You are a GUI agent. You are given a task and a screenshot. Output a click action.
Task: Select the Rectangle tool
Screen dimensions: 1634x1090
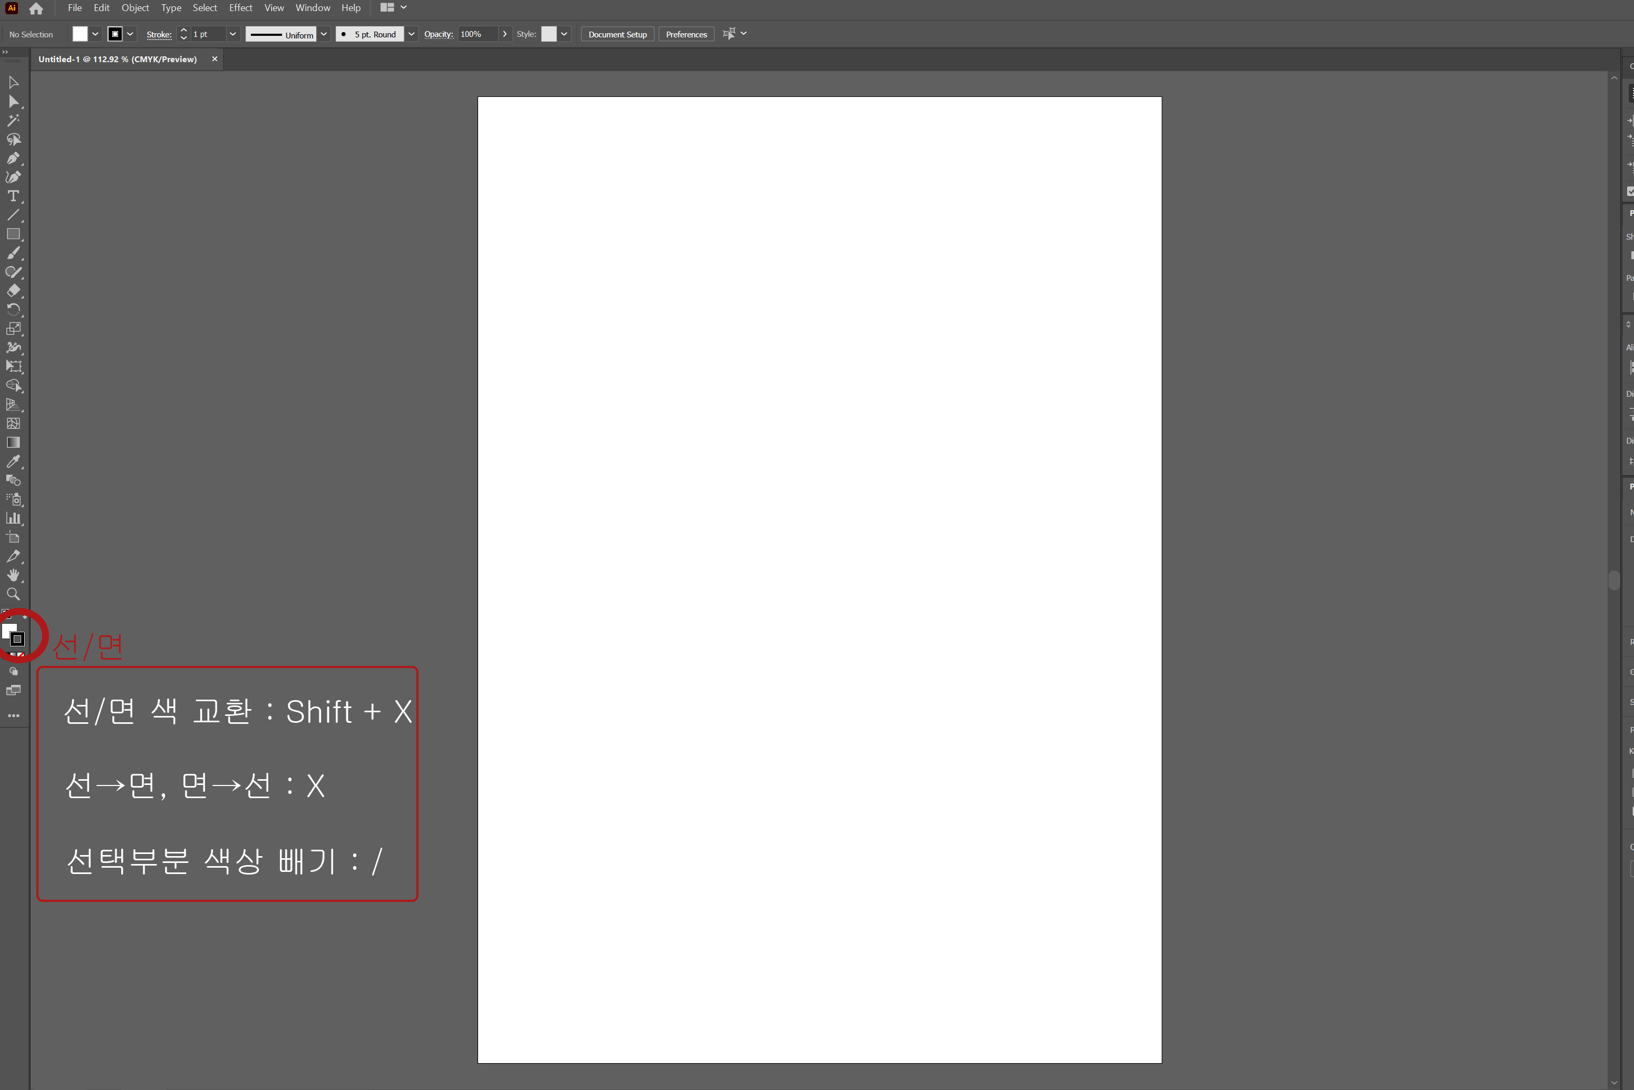[13, 234]
